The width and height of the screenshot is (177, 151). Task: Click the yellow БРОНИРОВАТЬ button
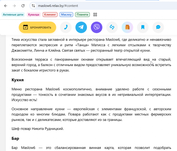click(x=38, y=27)
